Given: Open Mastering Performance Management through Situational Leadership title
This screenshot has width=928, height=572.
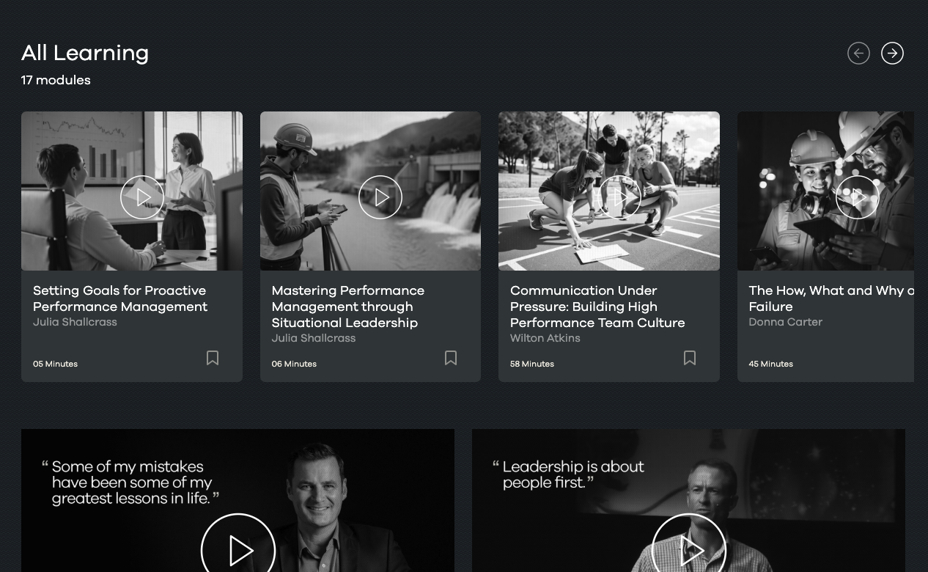Looking at the screenshot, I should tap(347, 307).
